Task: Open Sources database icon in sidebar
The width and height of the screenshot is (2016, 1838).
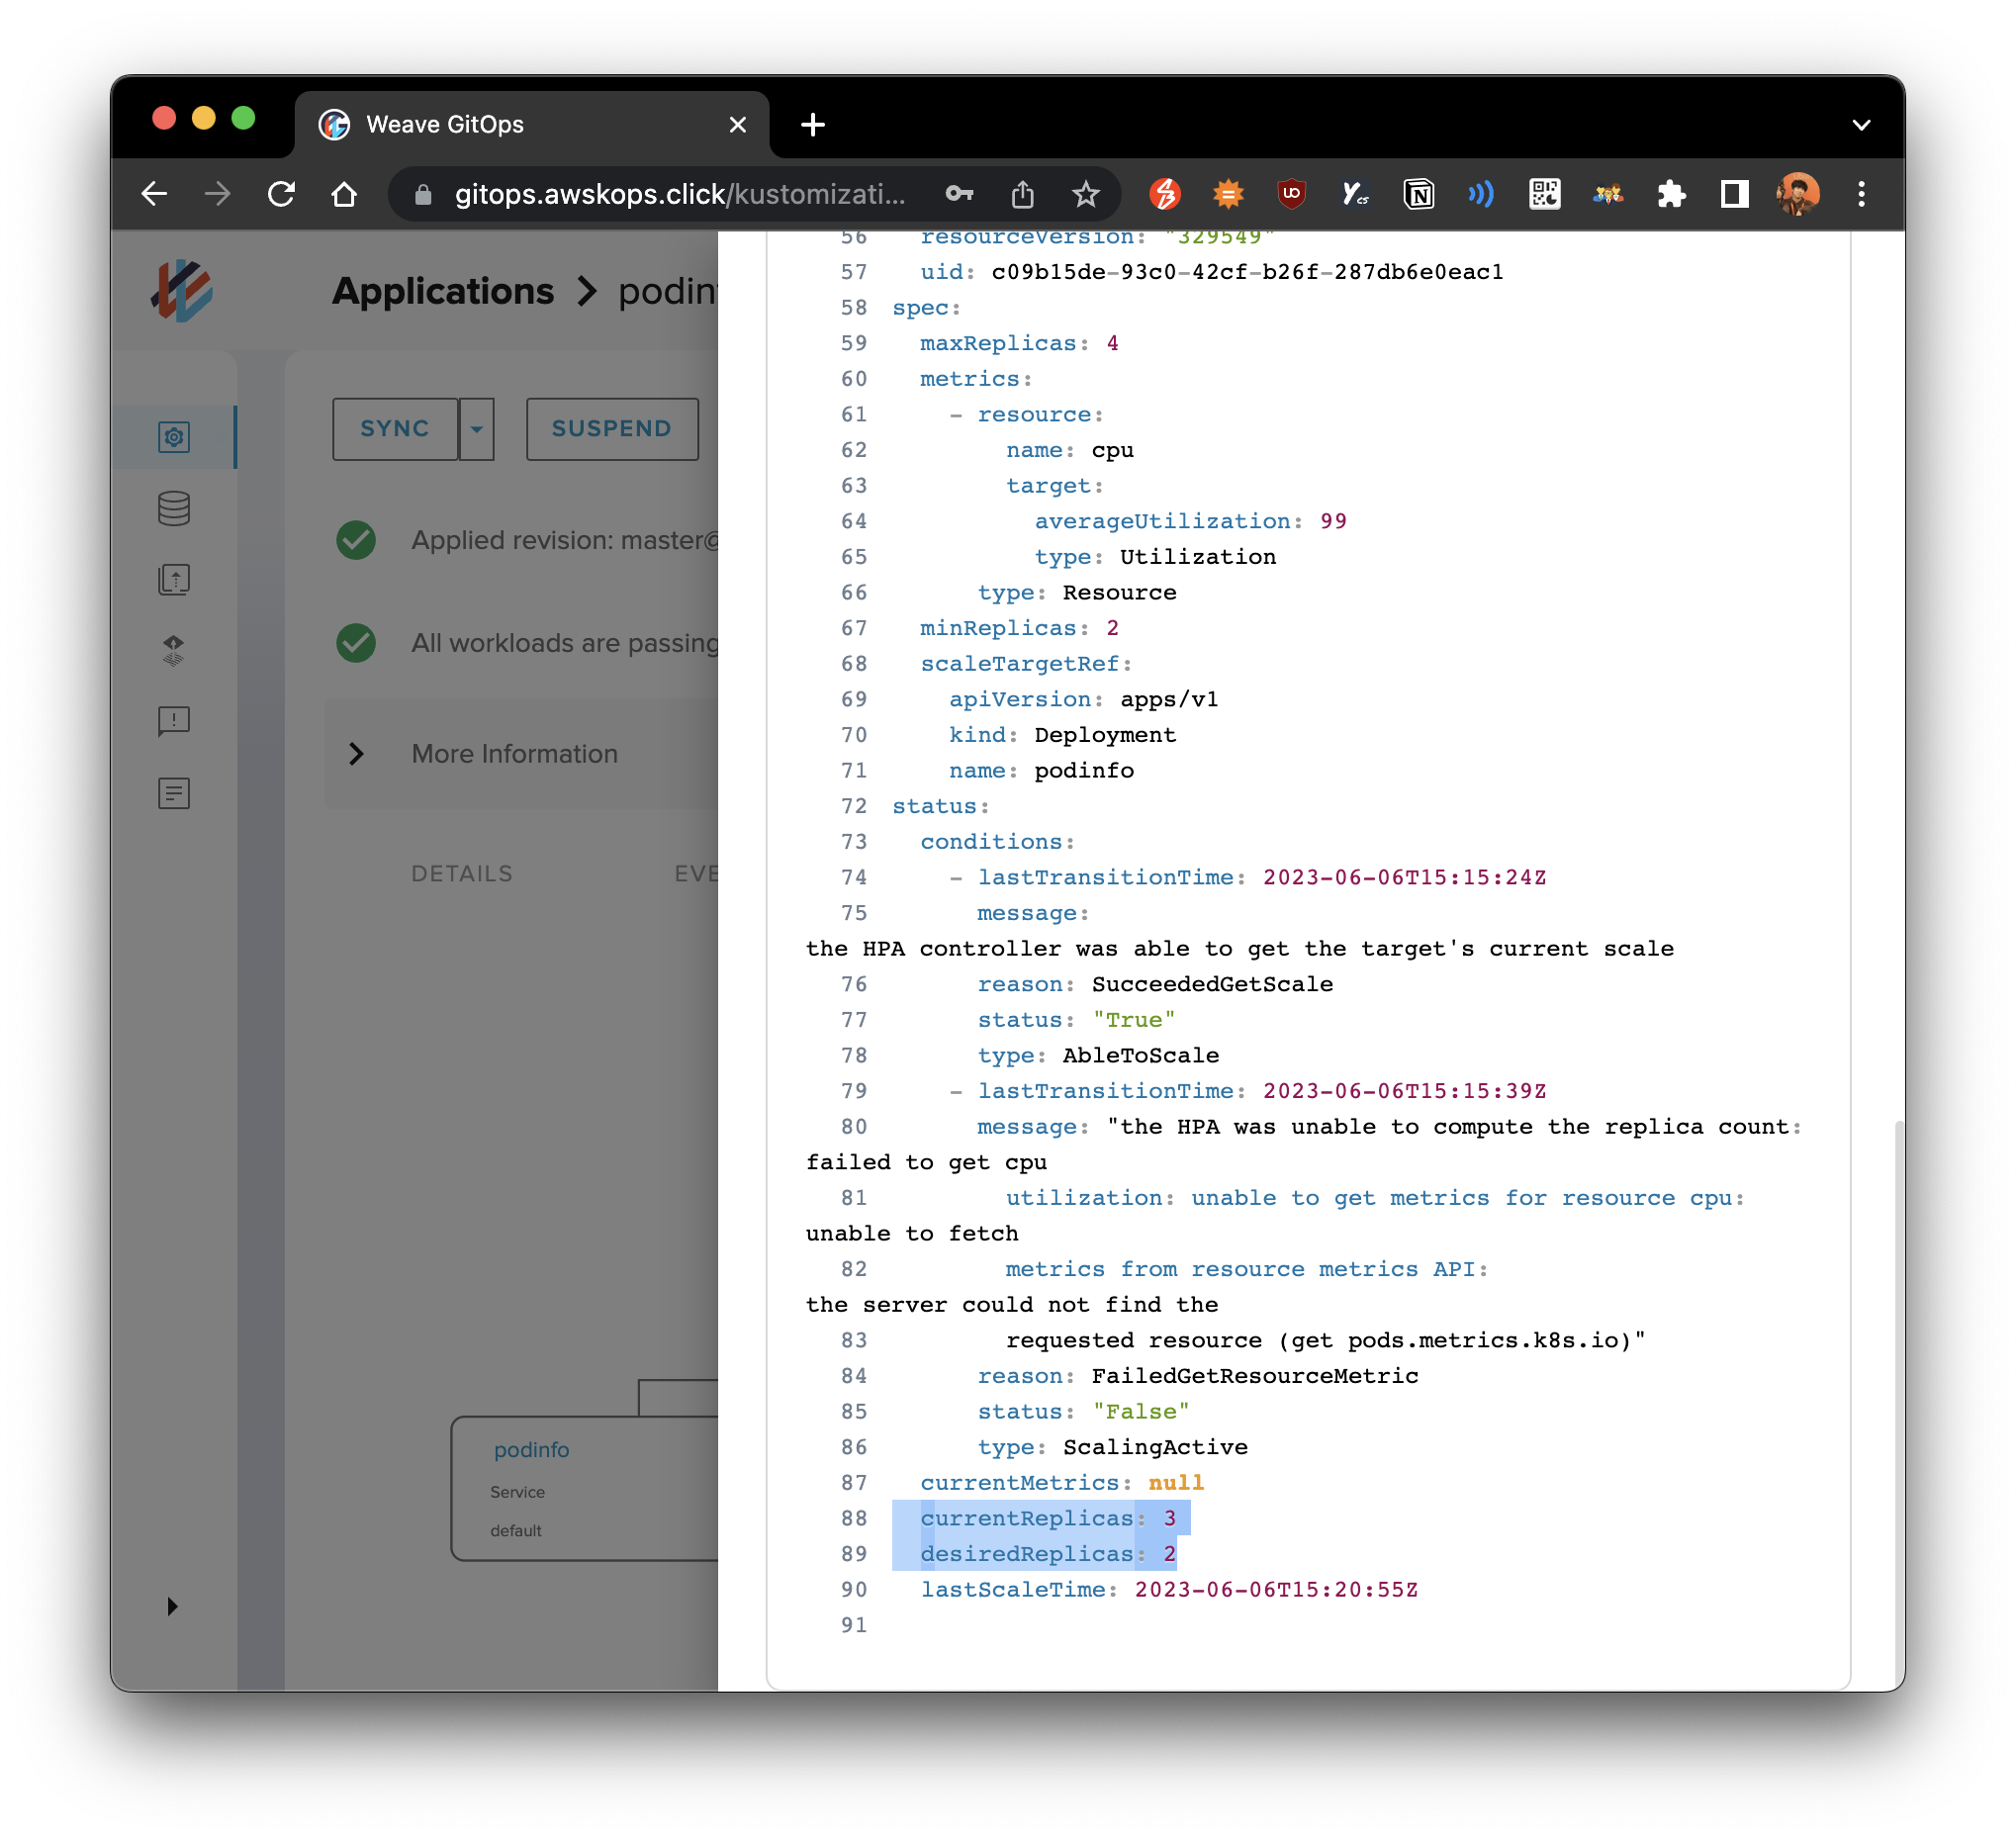Action: [174, 508]
